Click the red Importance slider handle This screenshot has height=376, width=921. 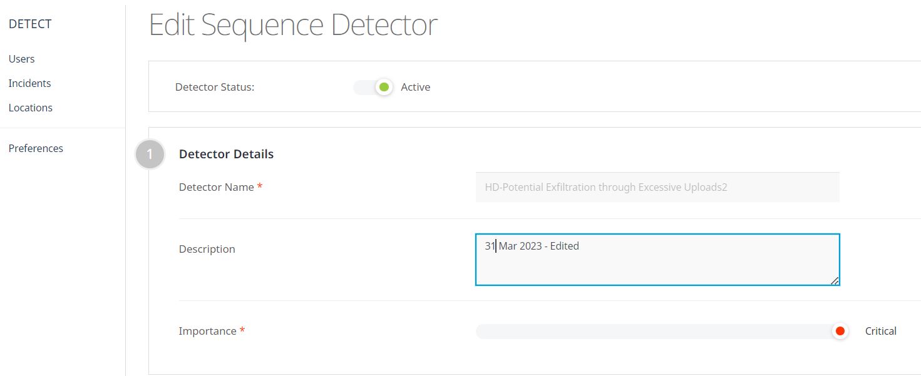click(840, 331)
